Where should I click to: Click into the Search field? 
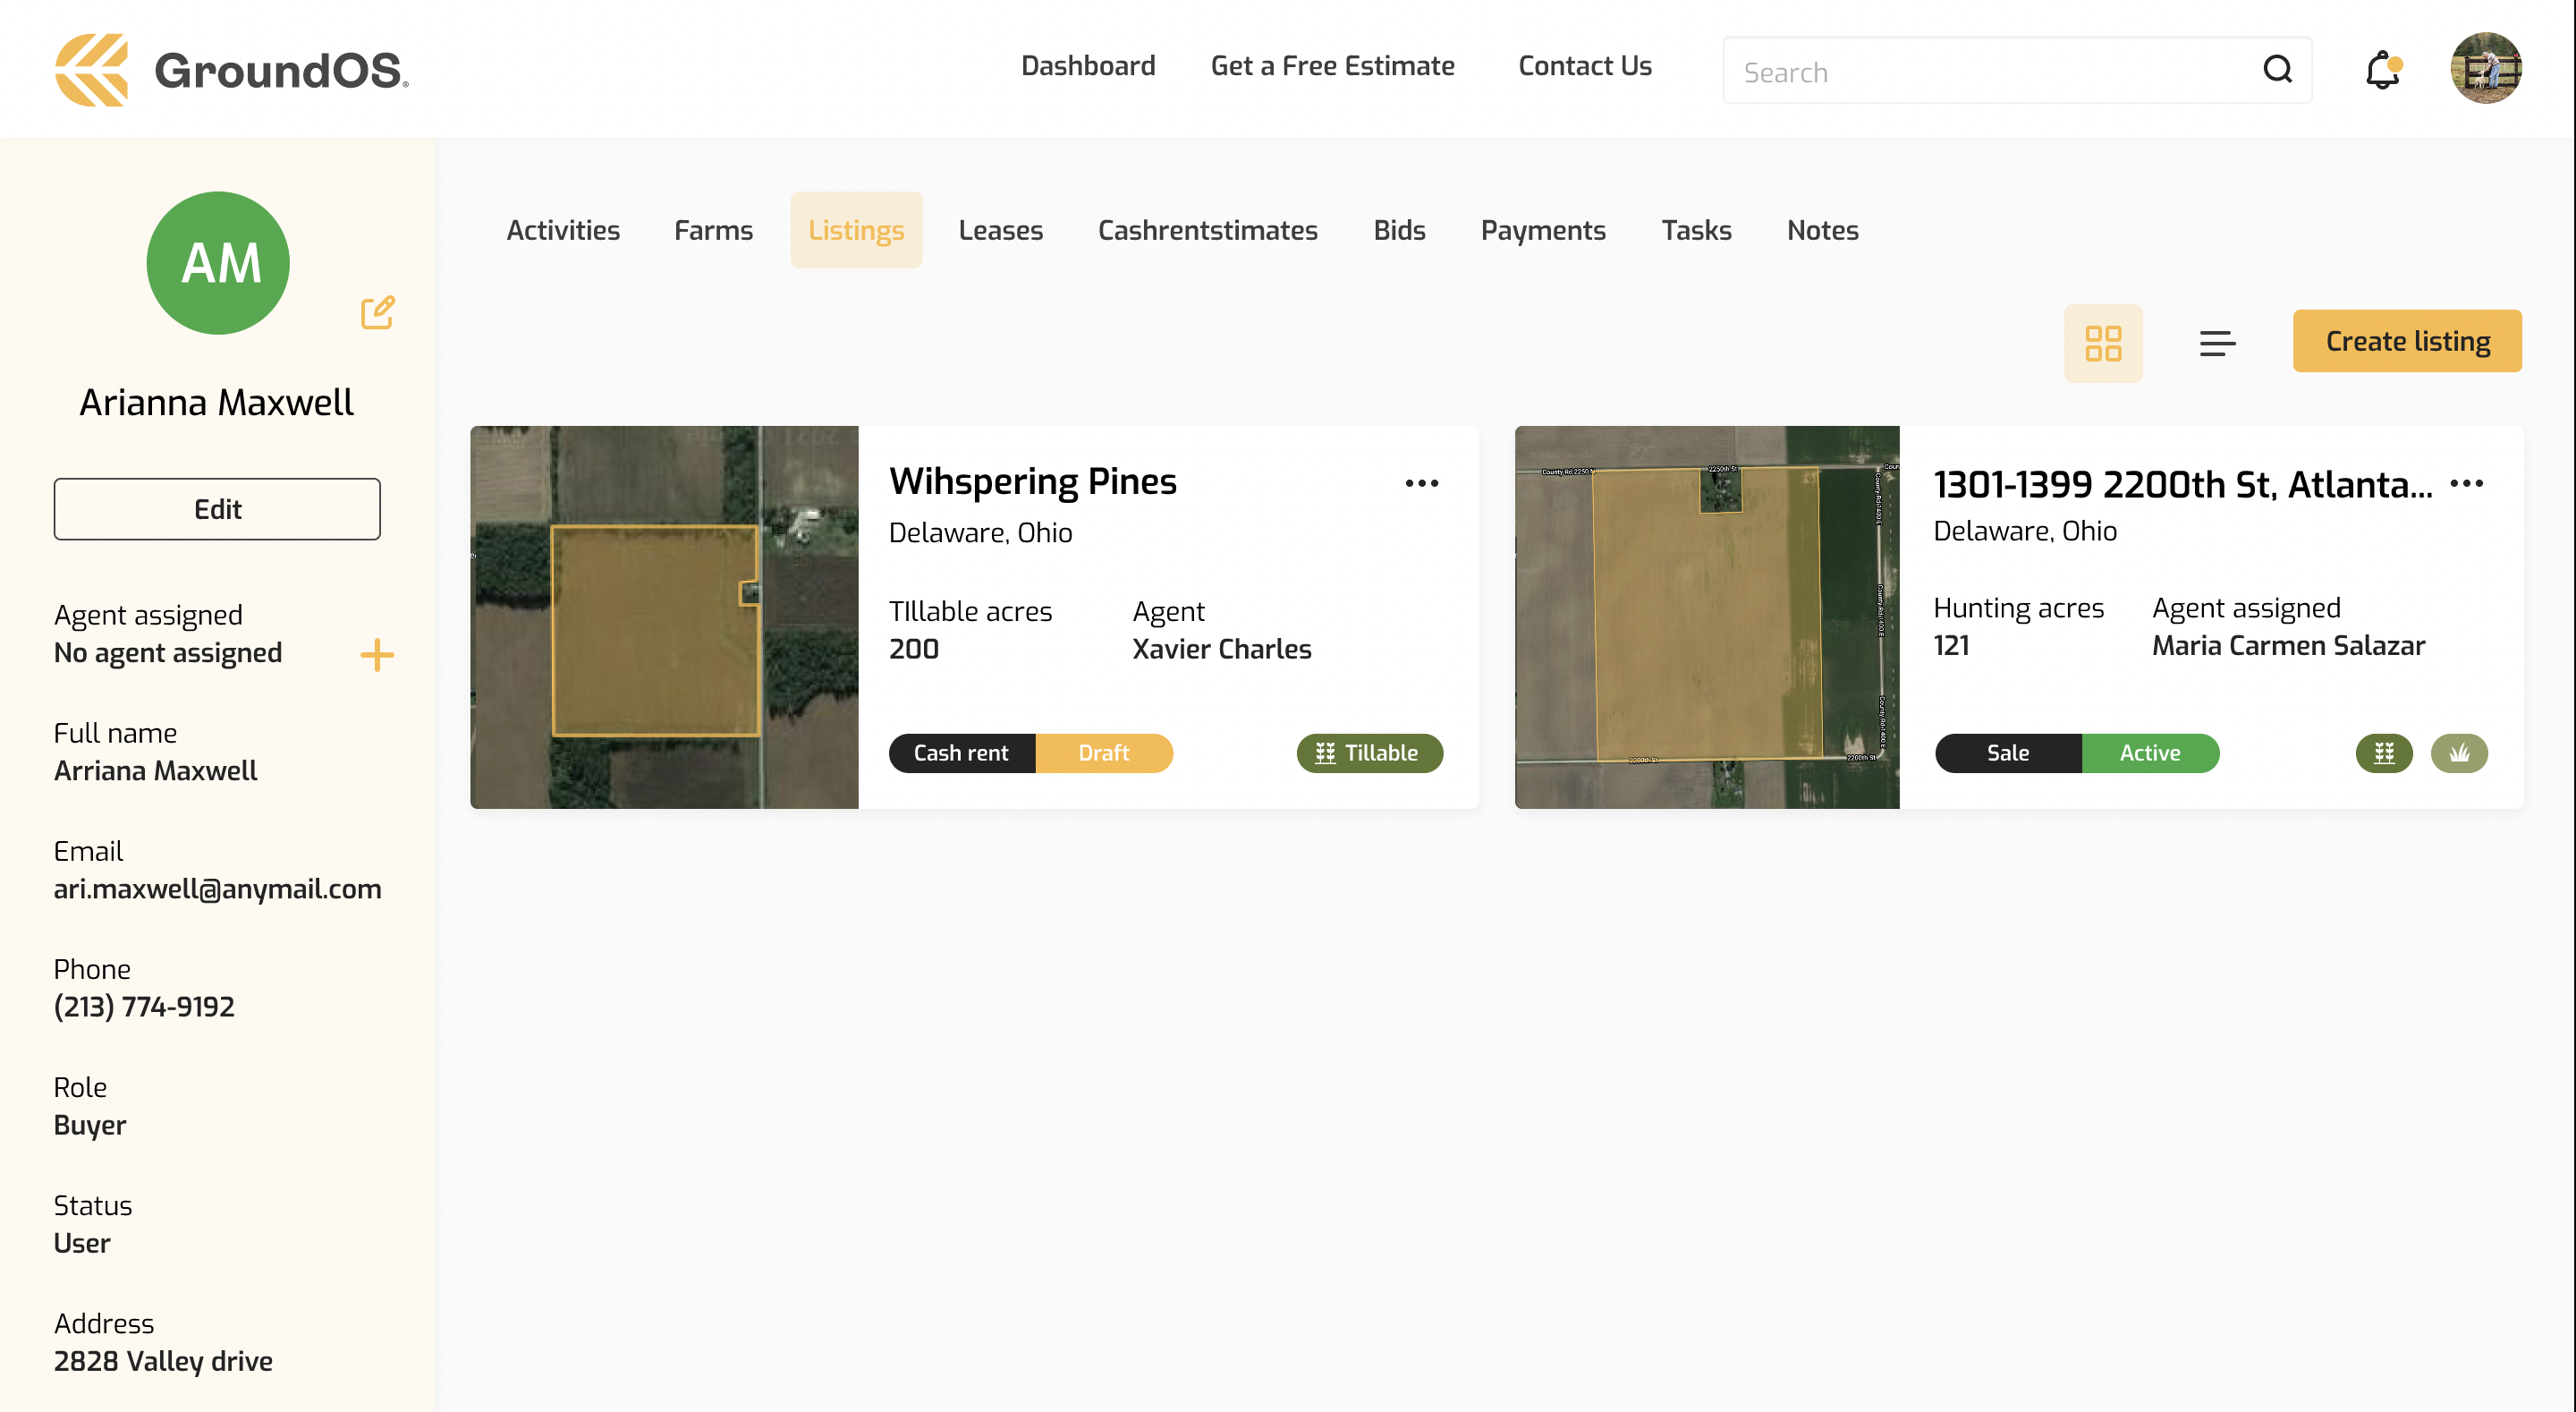click(x=1990, y=72)
